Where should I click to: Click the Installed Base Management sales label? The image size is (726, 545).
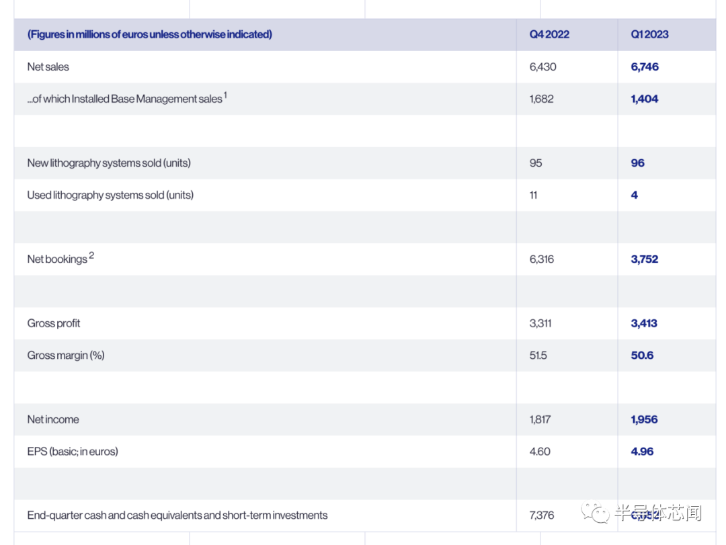(124, 99)
